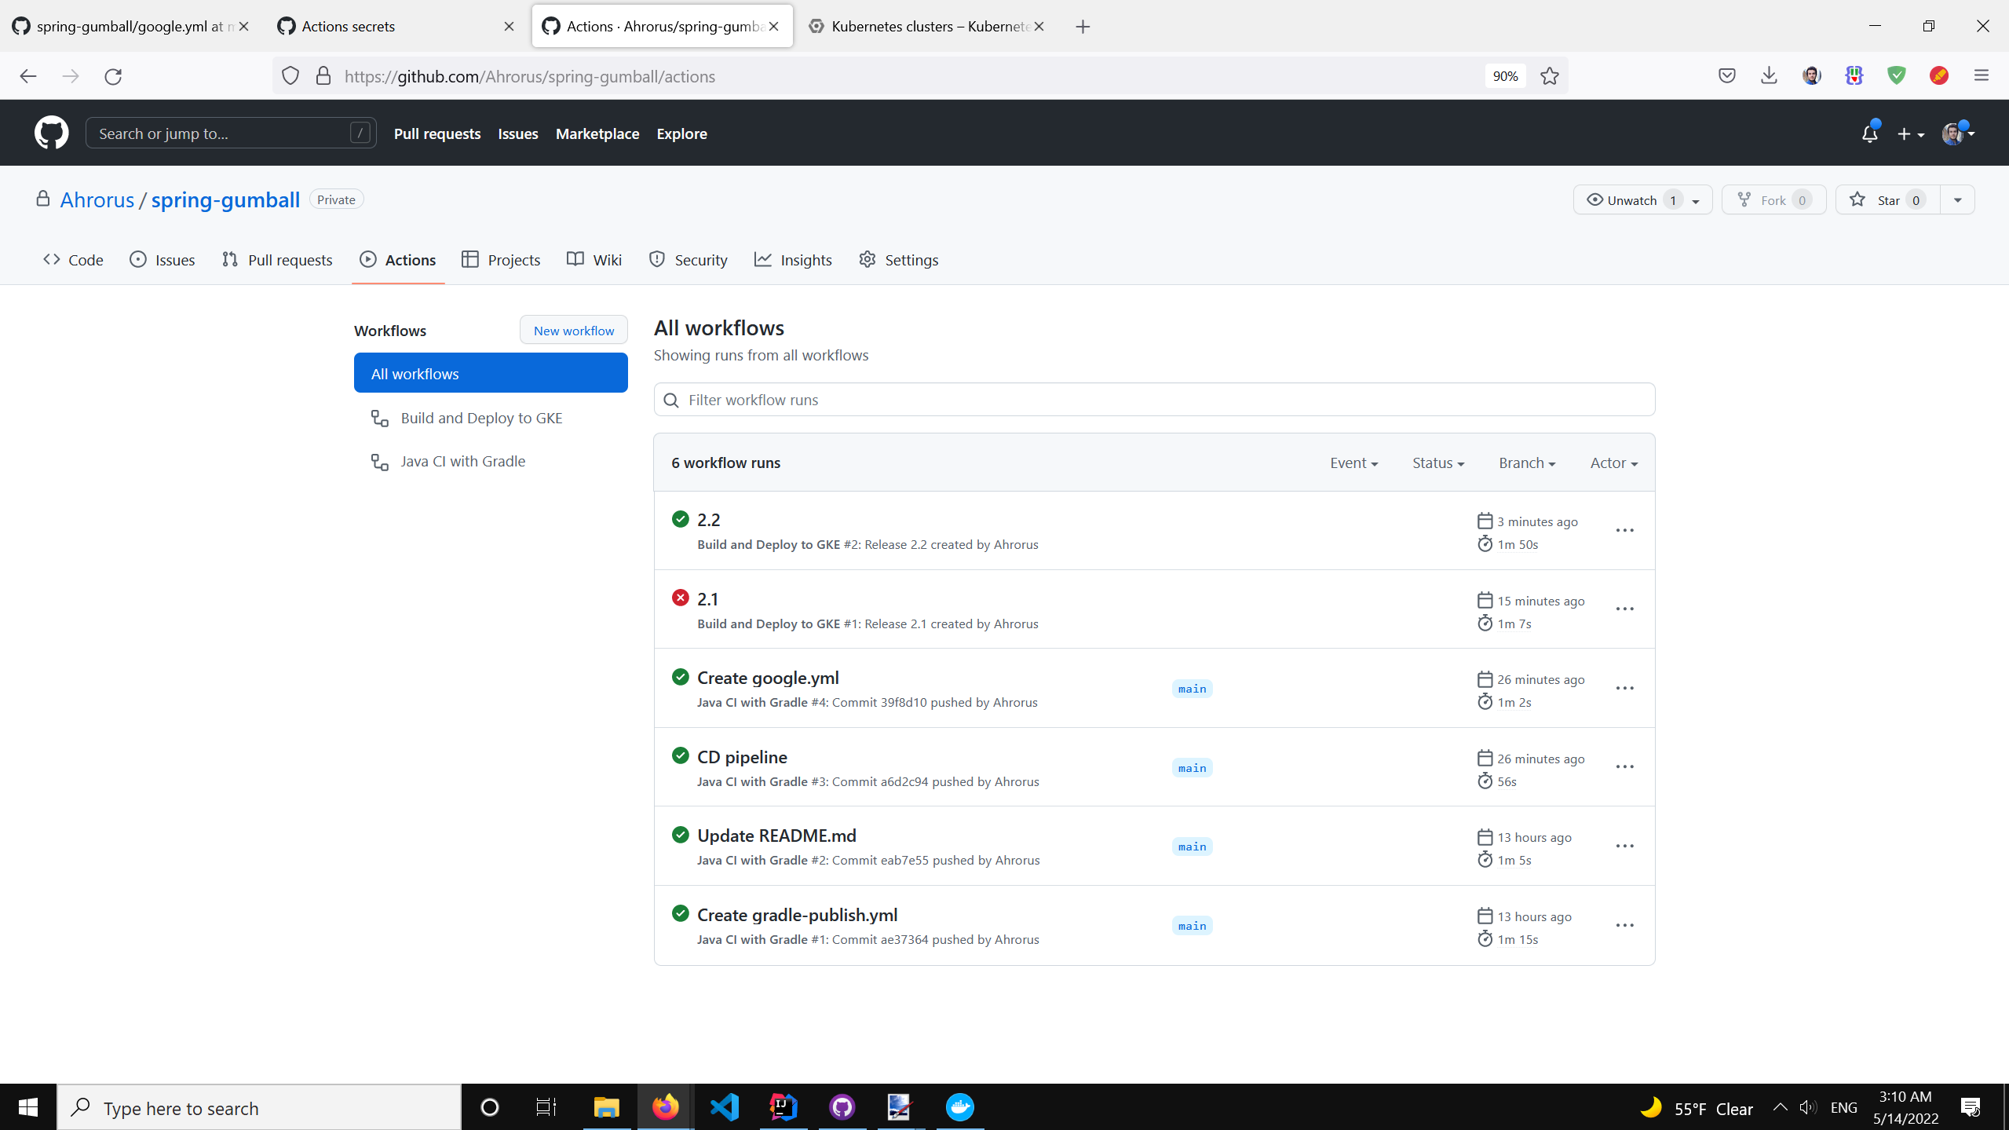Screen dimensions: 2009x1130
Task: Click the browser reload button
Action: pos(113,76)
